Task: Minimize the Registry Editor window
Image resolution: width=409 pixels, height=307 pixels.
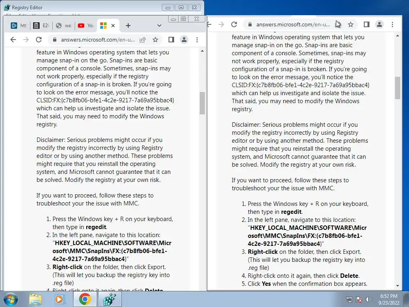Action: tap(168, 7)
